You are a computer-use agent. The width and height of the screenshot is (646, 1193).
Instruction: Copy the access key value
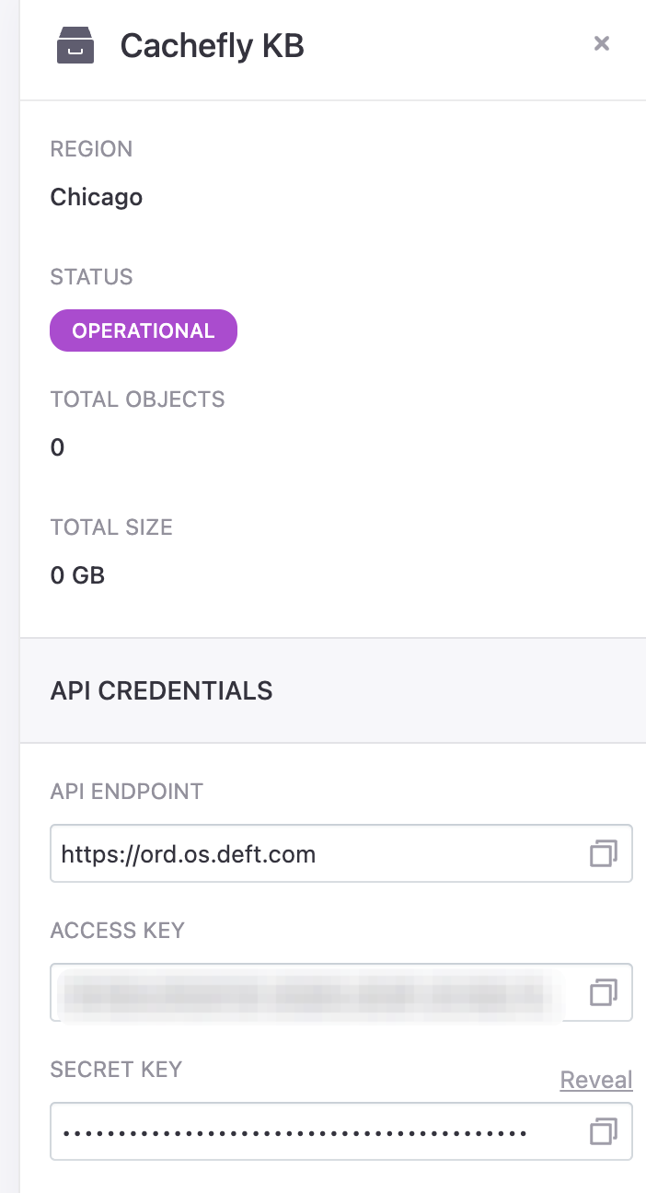coord(603,992)
